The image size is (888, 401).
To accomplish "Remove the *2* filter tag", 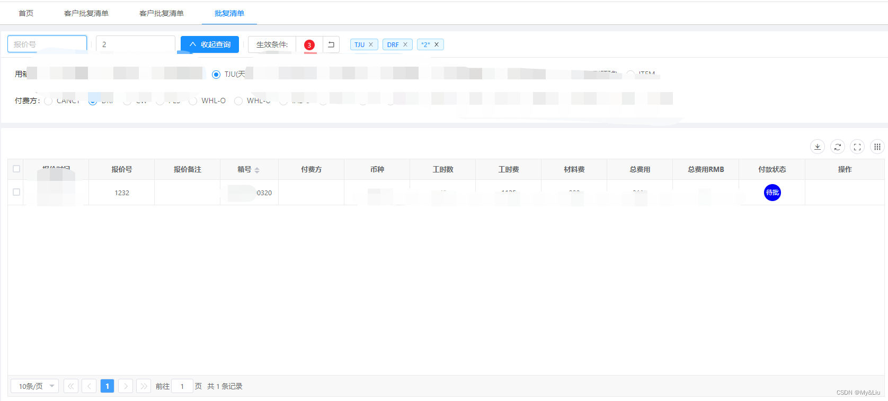I will (437, 44).
